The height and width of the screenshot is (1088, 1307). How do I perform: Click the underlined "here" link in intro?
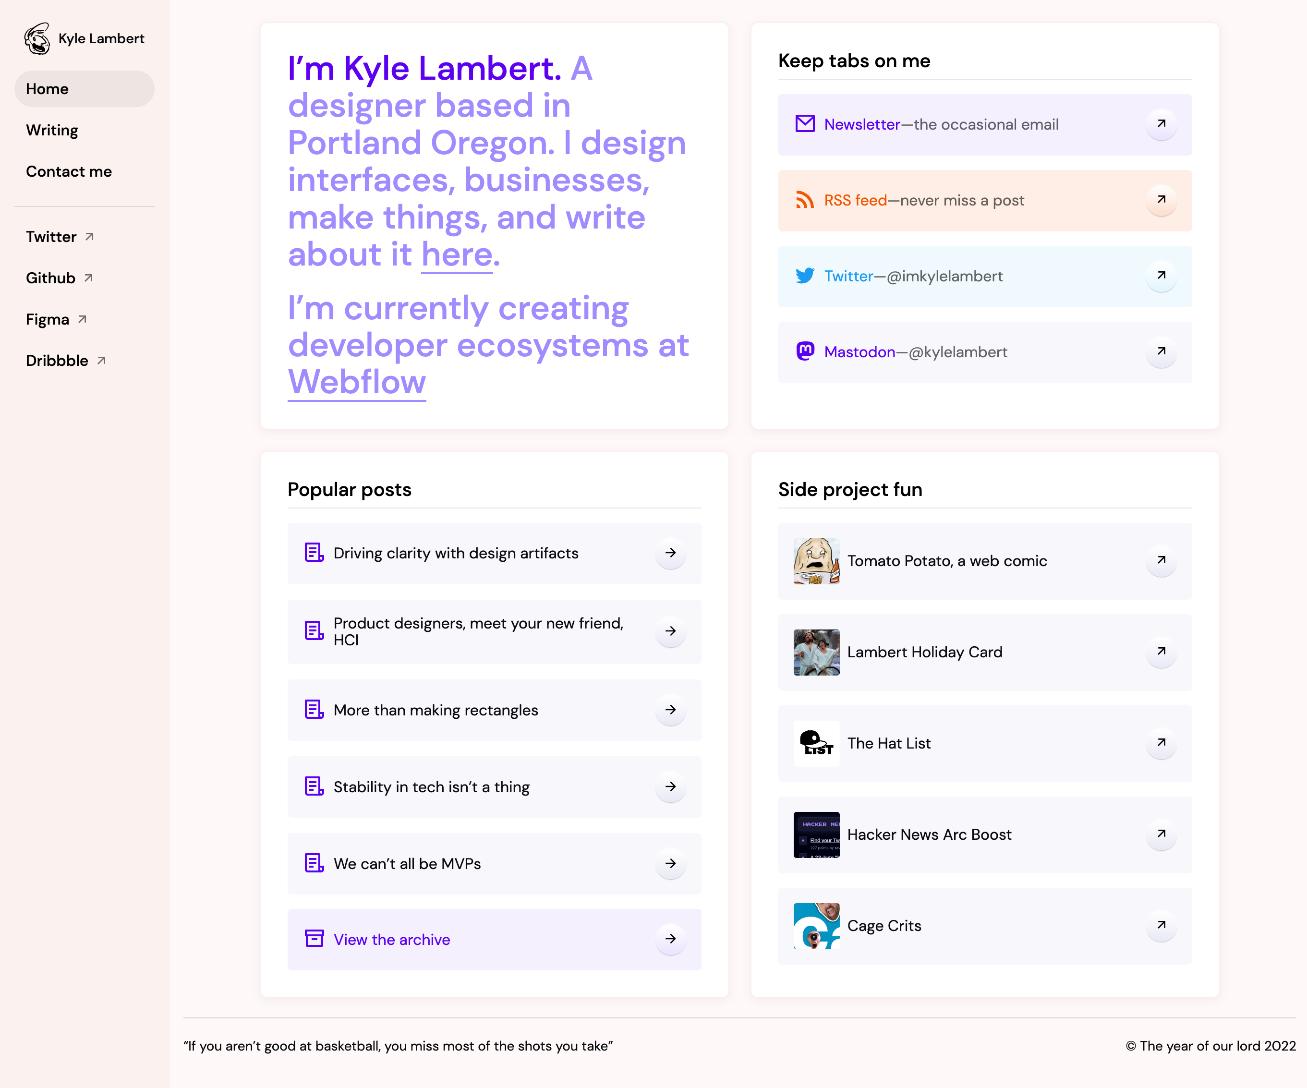click(x=457, y=254)
